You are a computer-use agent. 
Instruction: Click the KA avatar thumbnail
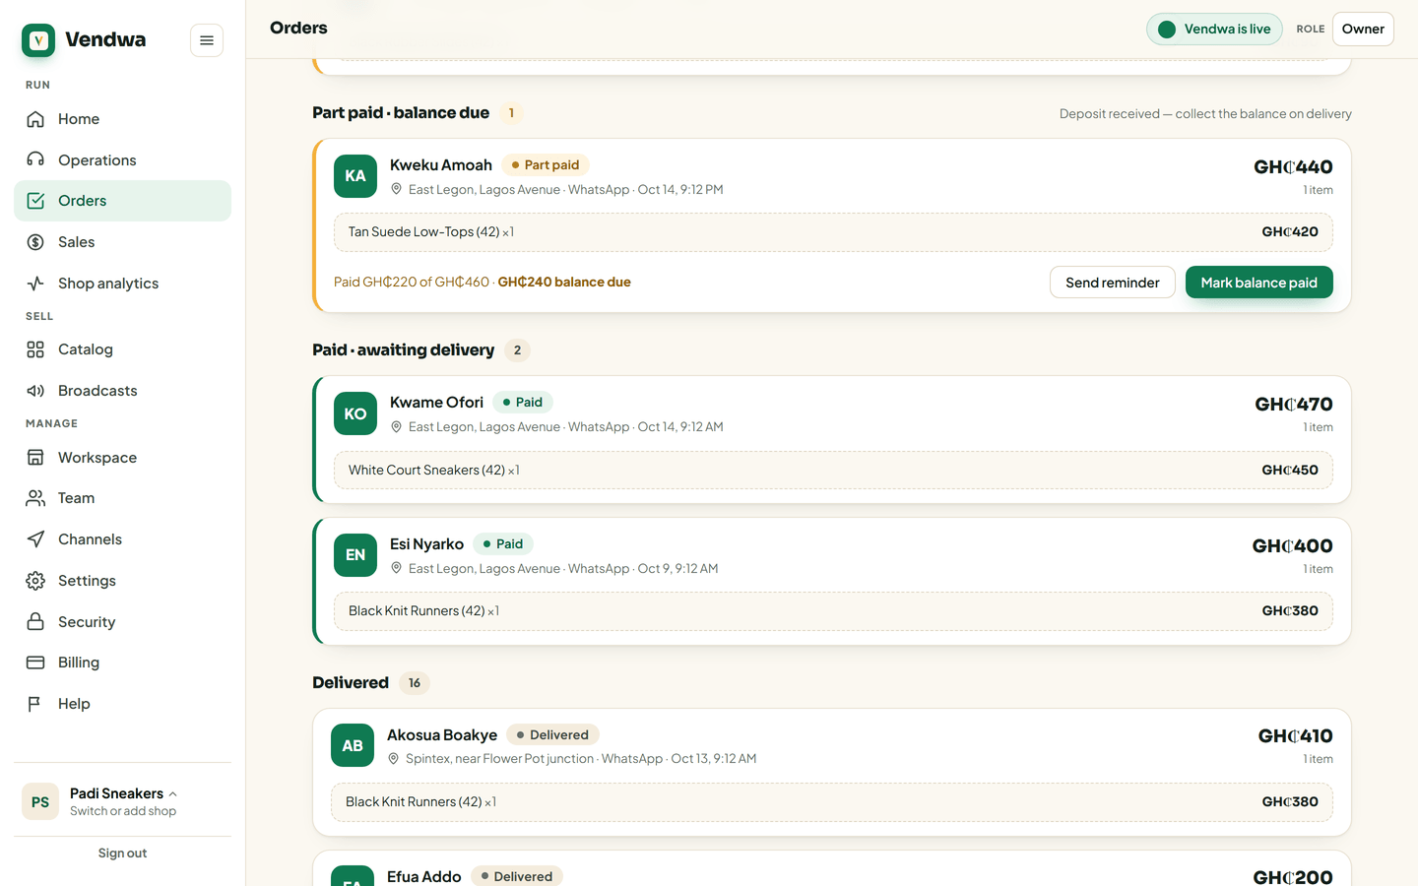[355, 176]
